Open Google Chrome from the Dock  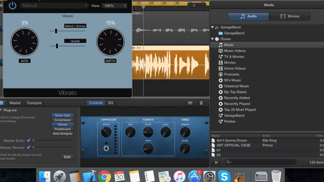tap(104, 176)
